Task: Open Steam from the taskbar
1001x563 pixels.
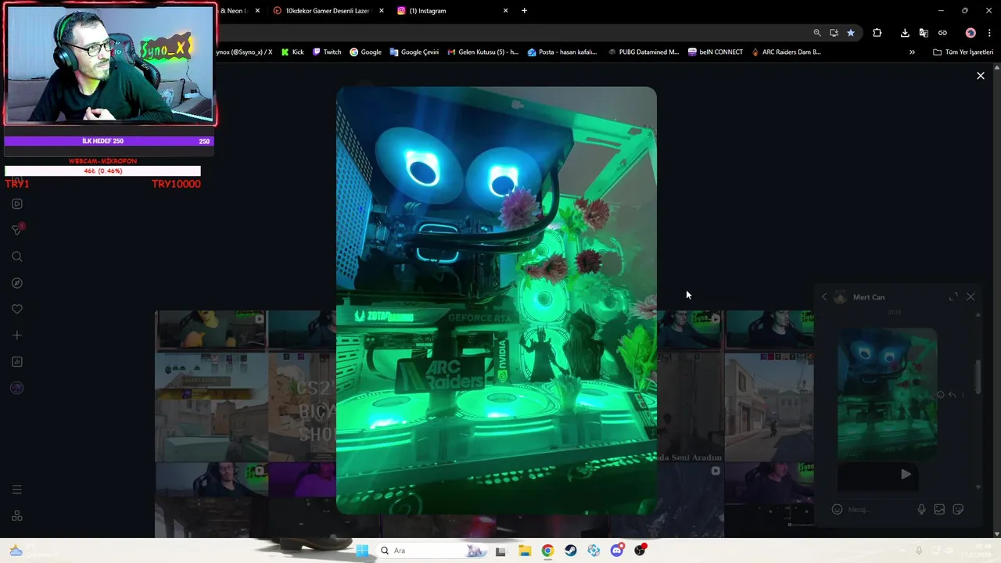Action: pyautogui.click(x=571, y=550)
